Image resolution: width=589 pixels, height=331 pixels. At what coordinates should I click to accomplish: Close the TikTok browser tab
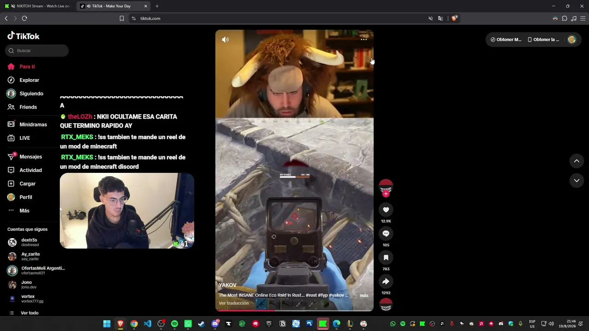[146, 6]
